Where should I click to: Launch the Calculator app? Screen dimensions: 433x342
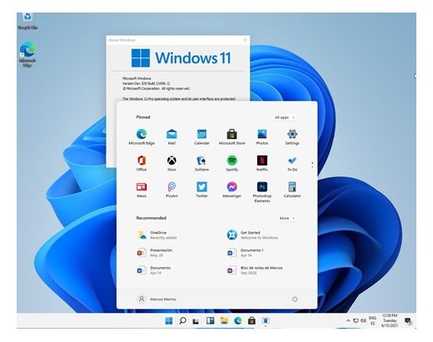[x=292, y=190]
